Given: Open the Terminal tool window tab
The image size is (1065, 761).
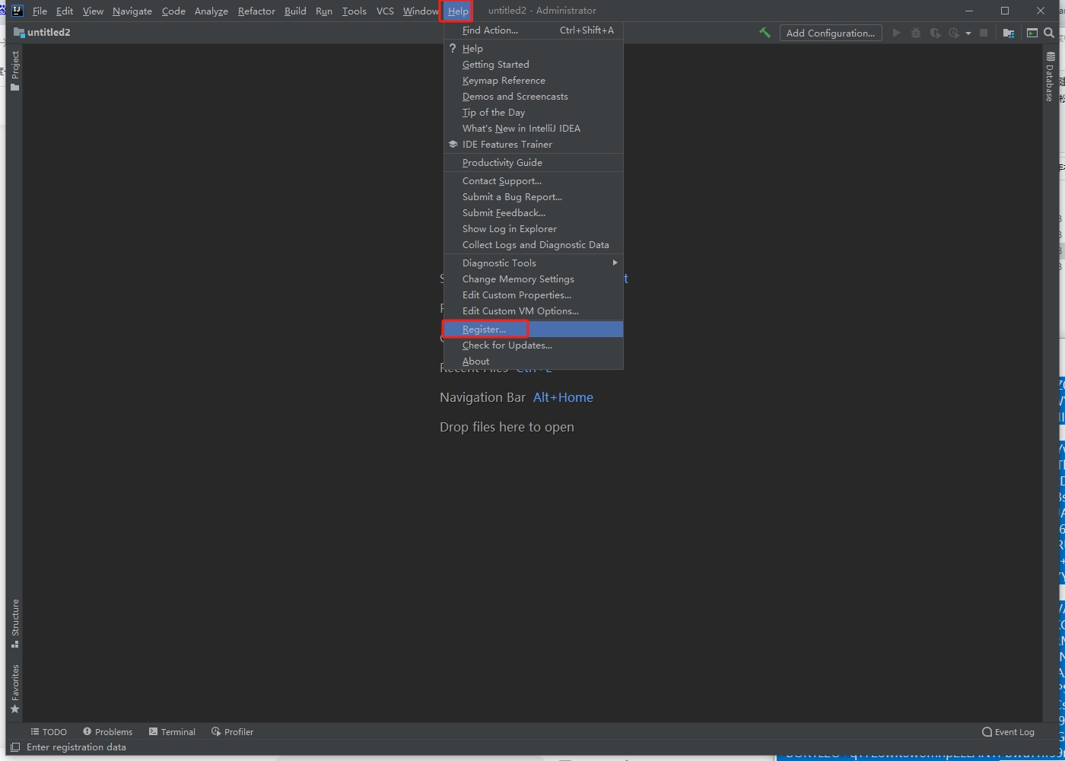Looking at the screenshot, I should (x=172, y=731).
